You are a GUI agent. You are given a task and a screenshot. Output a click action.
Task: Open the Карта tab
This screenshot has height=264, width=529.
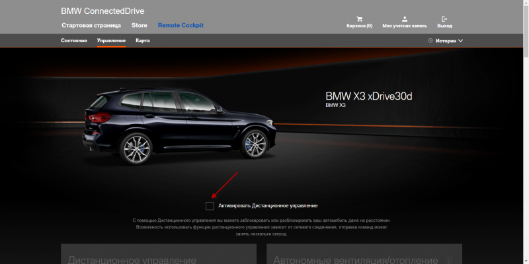(143, 41)
